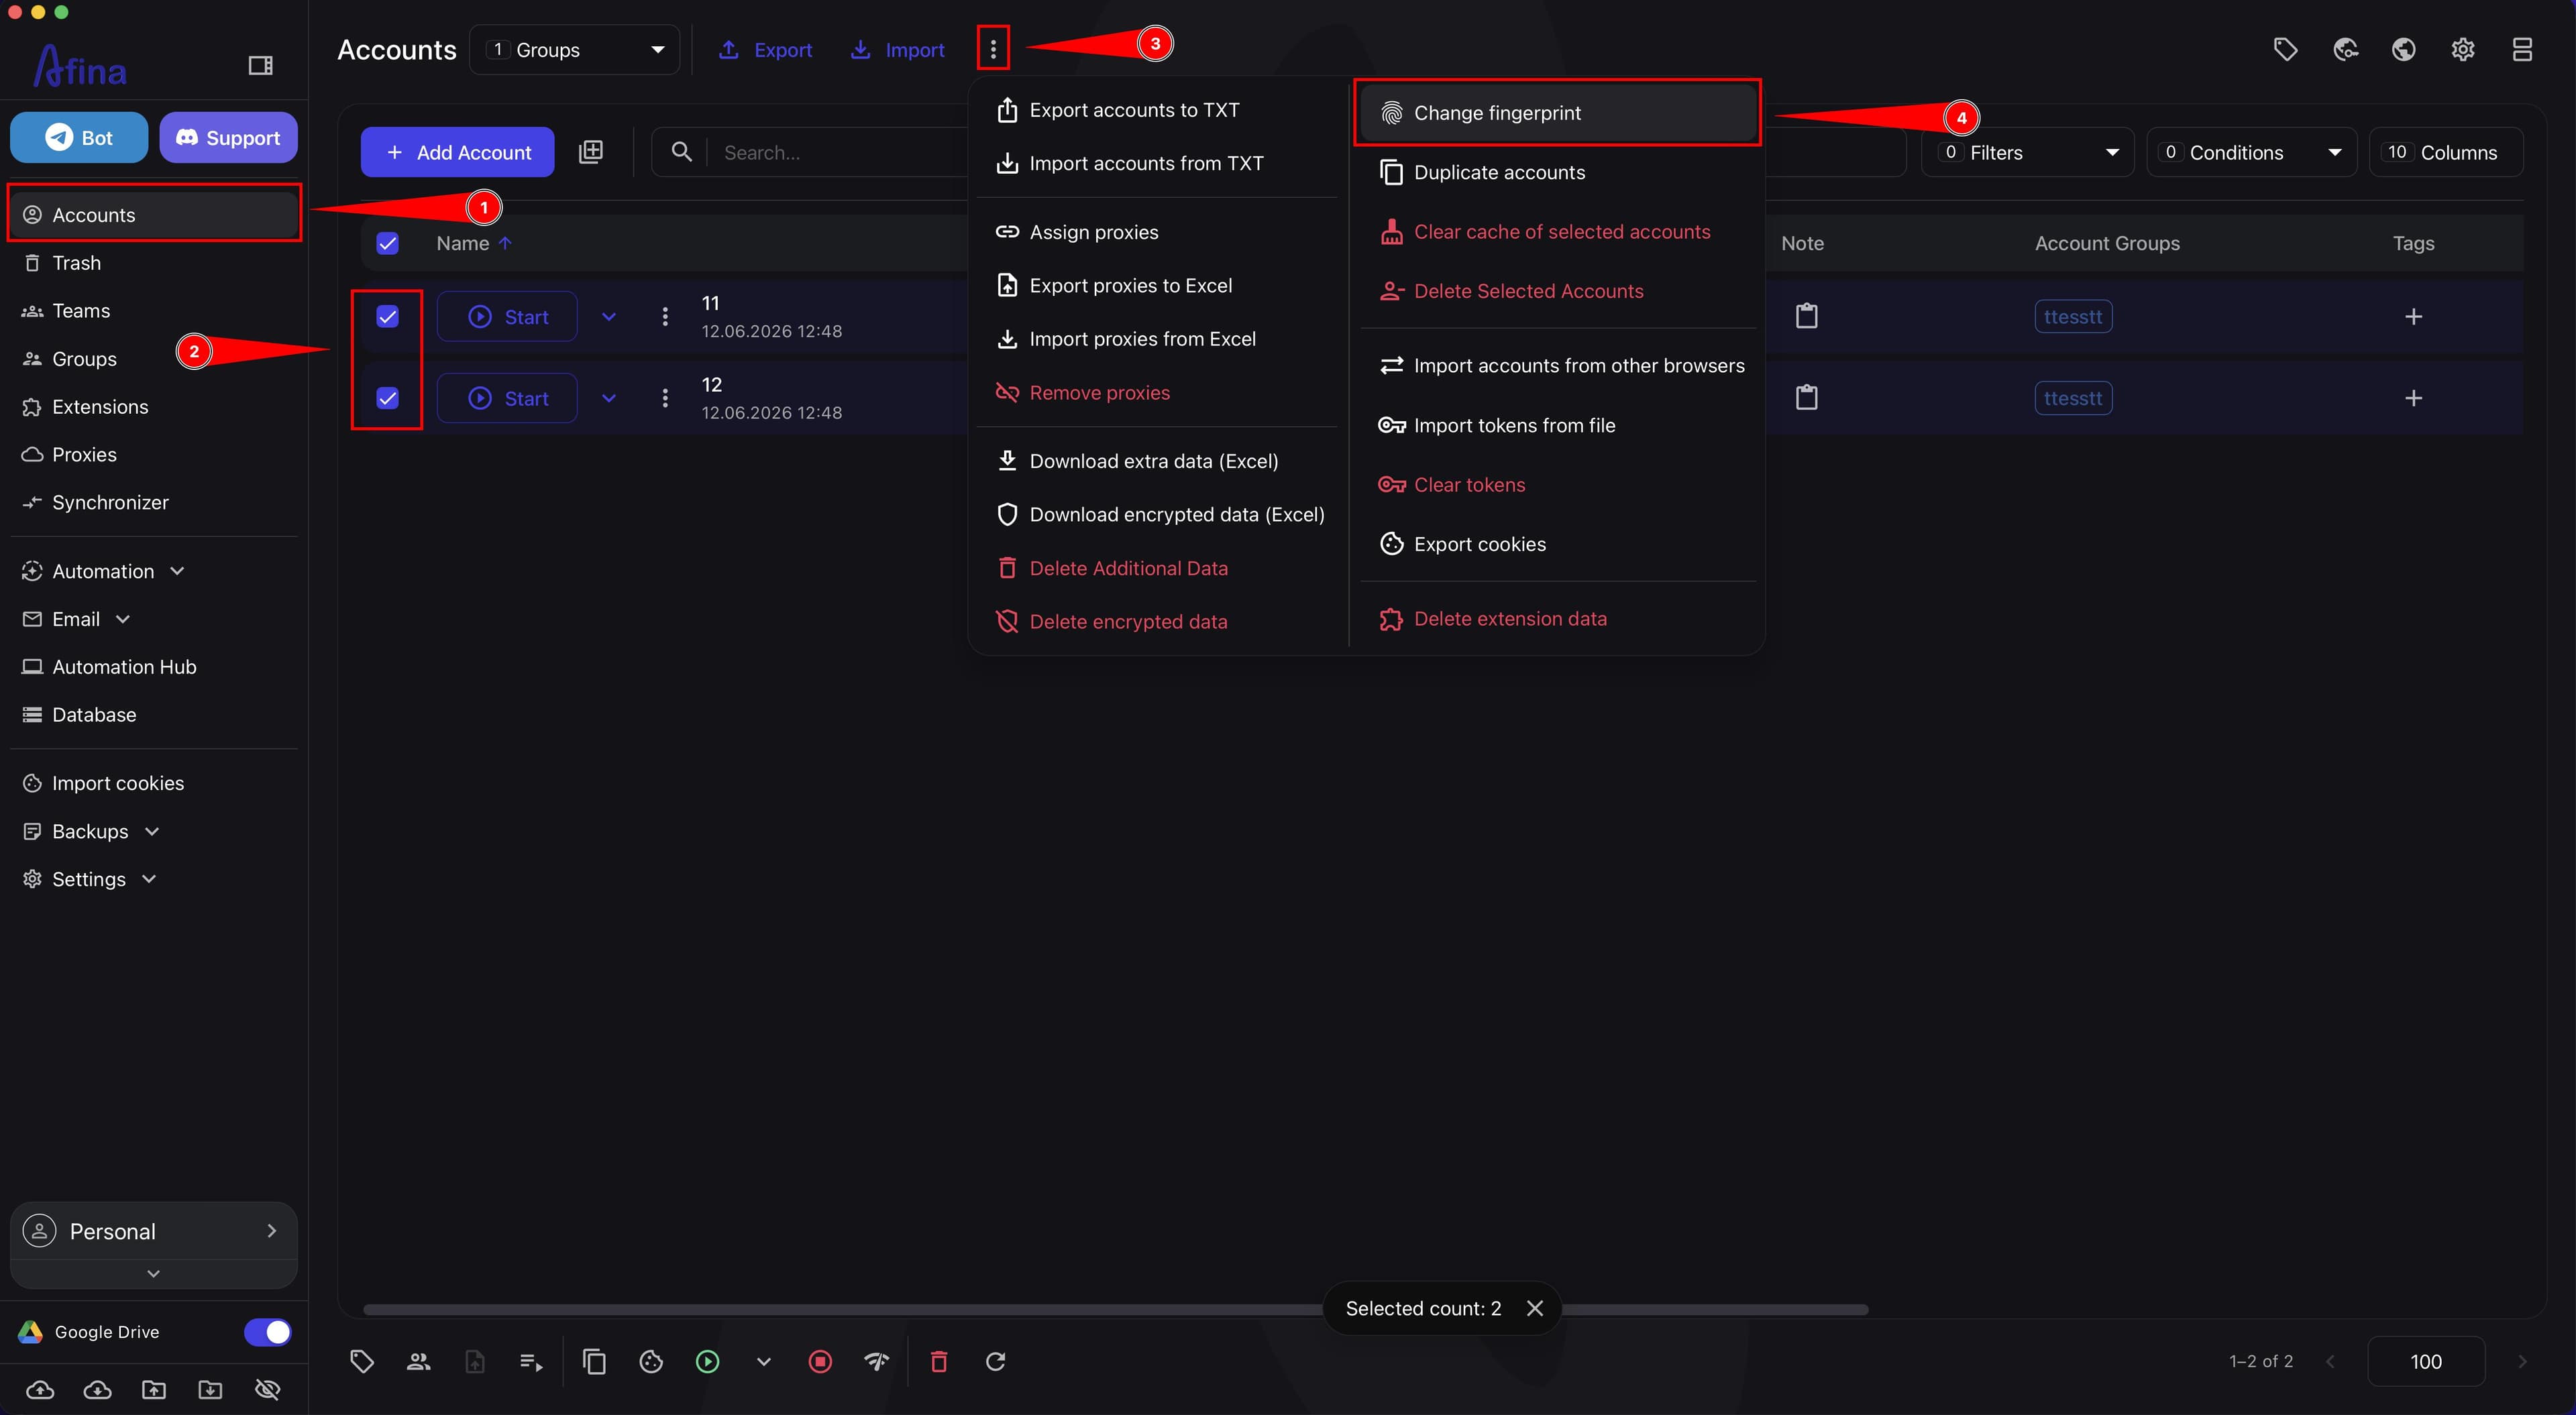Image resolution: width=2576 pixels, height=1415 pixels.
Task: Click the horizontal scrollbar of the table
Action: [x=1115, y=1309]
